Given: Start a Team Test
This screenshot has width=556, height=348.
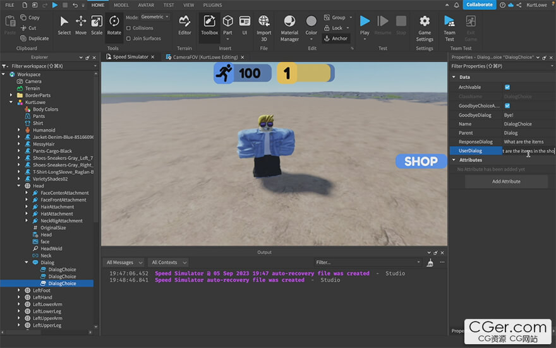Looking at the screenshot, I should (x=450, y=28).
